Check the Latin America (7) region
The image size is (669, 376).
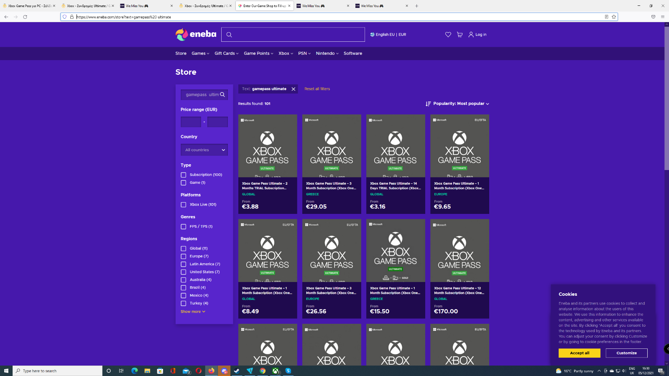tap(183, 264)
